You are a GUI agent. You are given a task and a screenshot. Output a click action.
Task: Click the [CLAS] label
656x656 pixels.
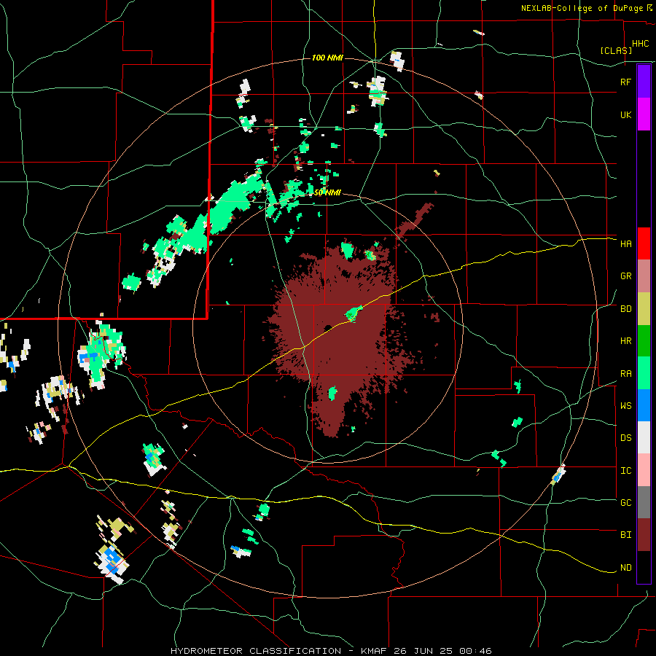[616, 50]
